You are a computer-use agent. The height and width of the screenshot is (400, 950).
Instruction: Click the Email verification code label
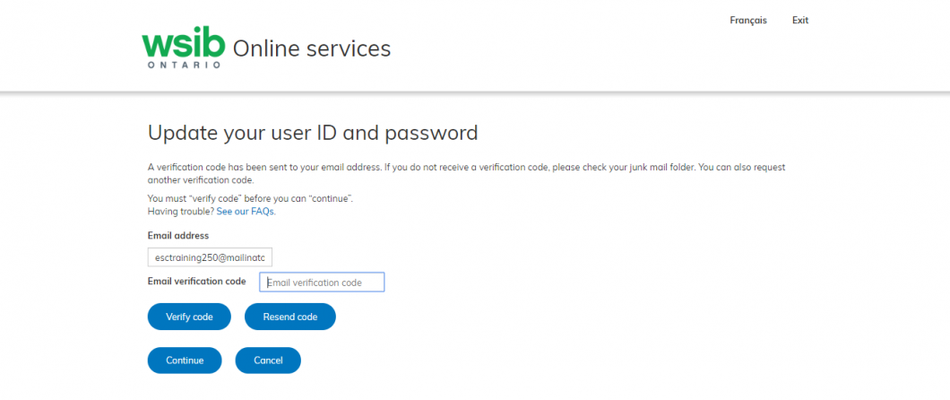197,282
